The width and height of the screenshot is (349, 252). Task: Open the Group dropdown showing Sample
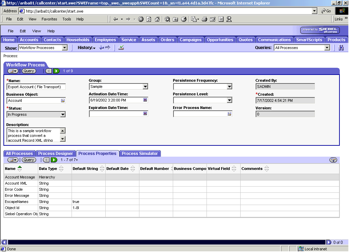[x=145, y=86]
